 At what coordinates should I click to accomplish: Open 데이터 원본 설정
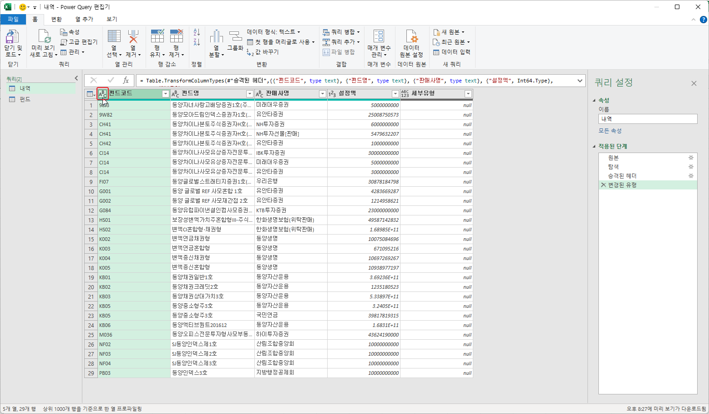411,43
